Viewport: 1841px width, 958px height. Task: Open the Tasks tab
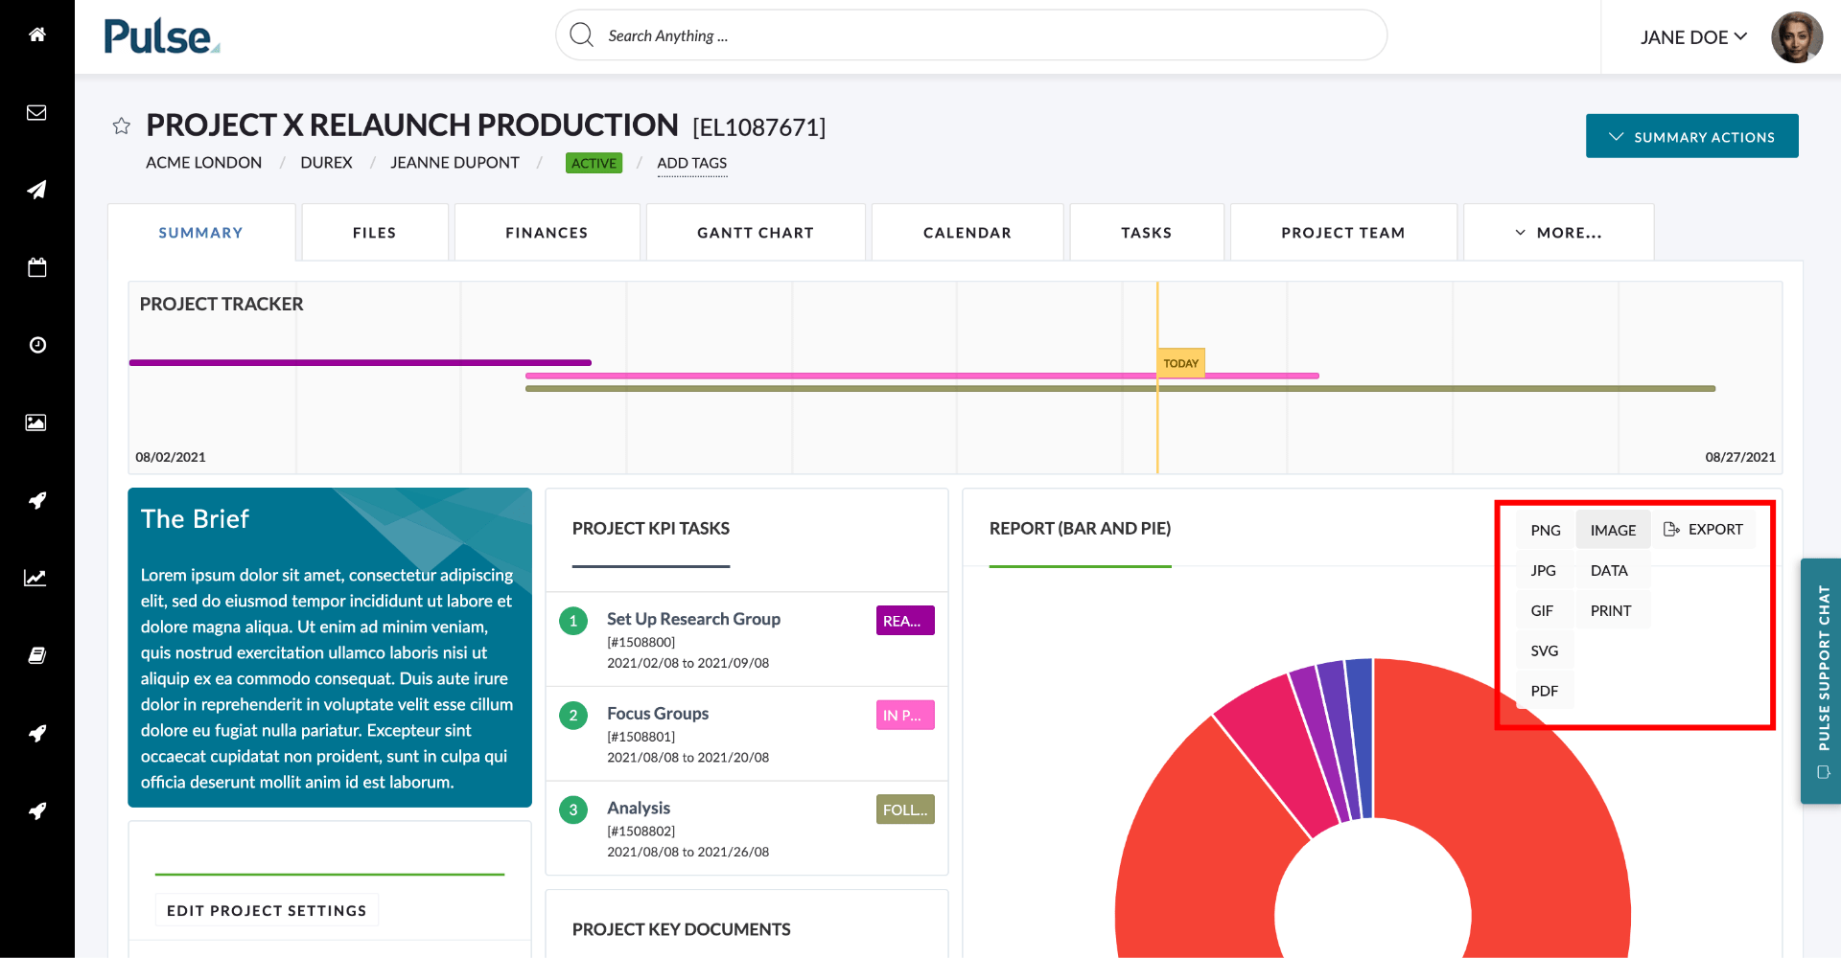click(1147, 233)
